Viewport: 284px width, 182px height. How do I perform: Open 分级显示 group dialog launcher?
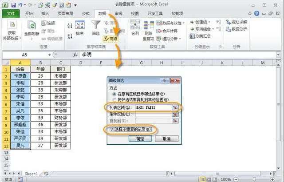[x=221, y=47]
